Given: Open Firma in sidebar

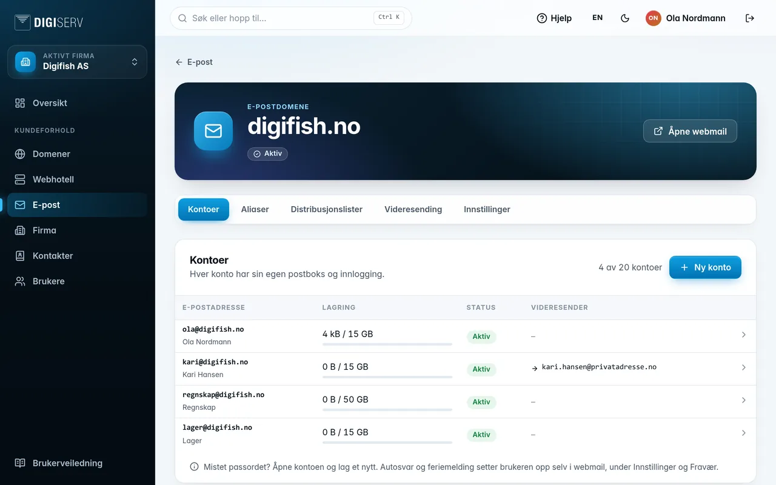Looking at the screenshot, I should point(77,230).
